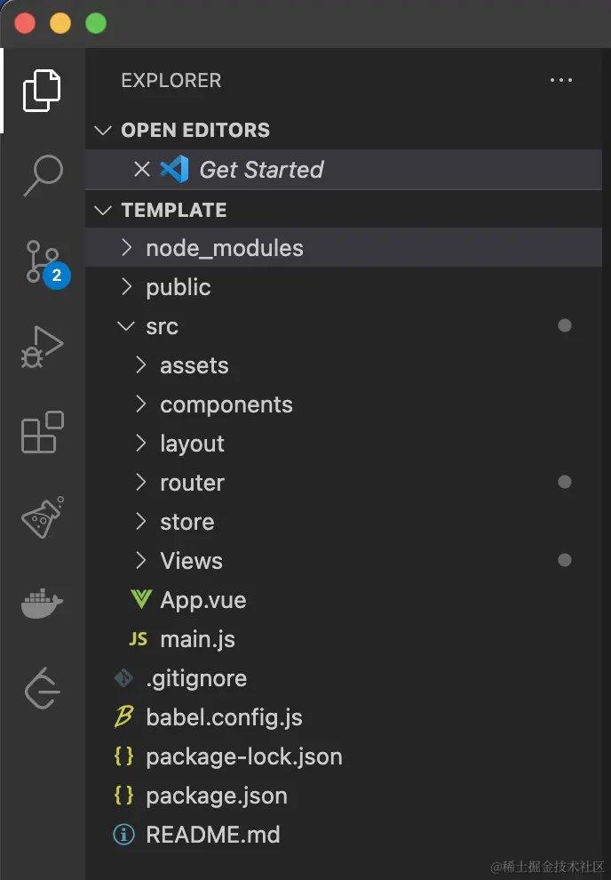Collapse the Open Editors section
Screen dimensions: 611x880
click(194, 130)
